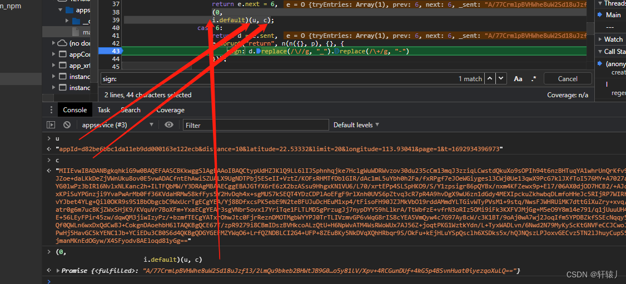626x284 pixels.
Task: Expand the (no domain) cloud node
Action: point(54,43)
